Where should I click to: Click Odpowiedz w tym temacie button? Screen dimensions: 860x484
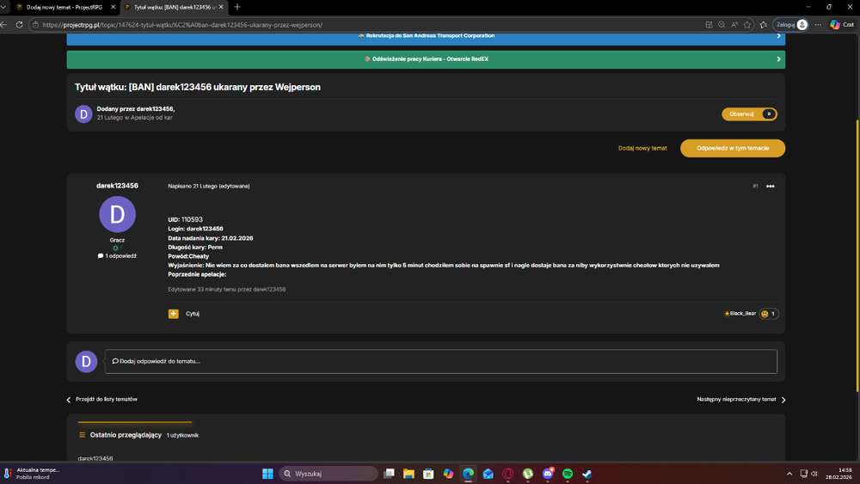tap(733, 148)
